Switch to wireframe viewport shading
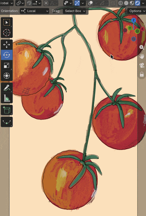The image size is (146, 216). (120, 3)
